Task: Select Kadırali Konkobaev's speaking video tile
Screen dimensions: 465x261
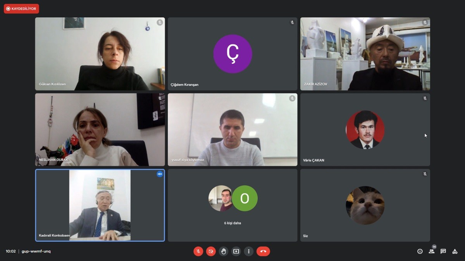Action: point(100,205)
